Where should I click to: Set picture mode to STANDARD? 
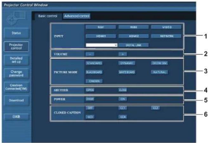pyautogui.click(x=94, y=63)
